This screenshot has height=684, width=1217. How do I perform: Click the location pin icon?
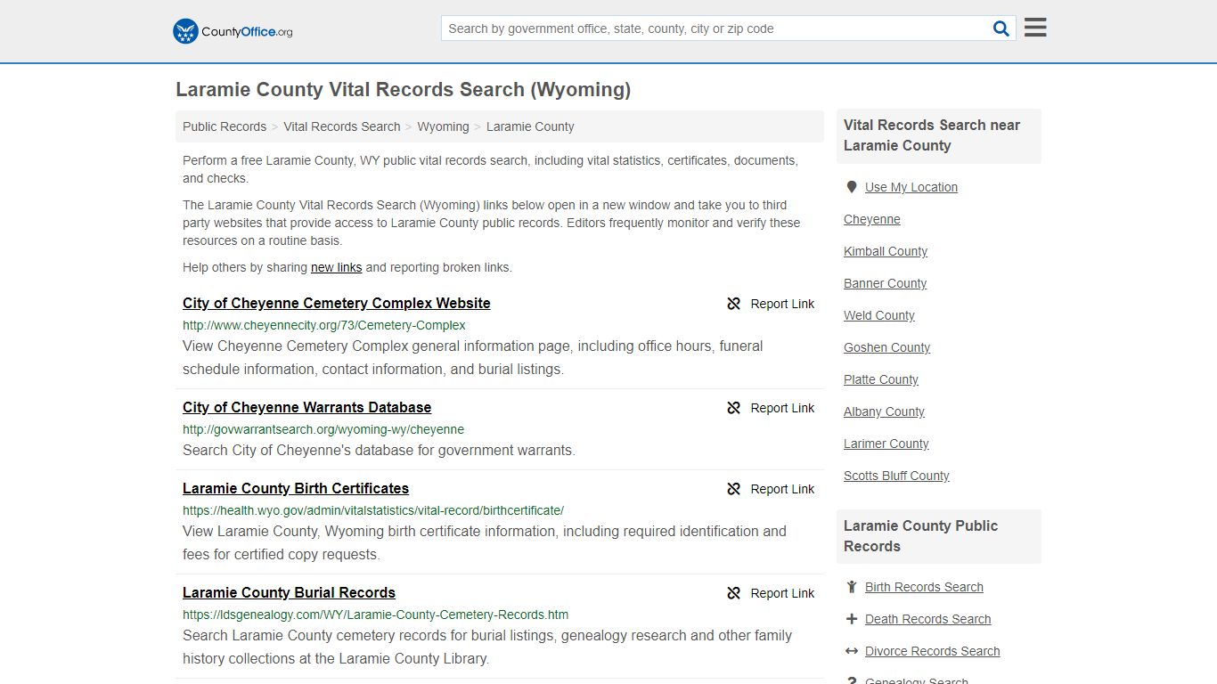pos(852,187)
